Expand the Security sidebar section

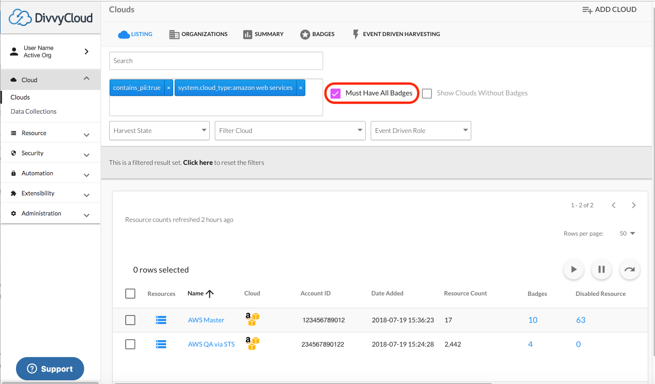click(86, 155)
